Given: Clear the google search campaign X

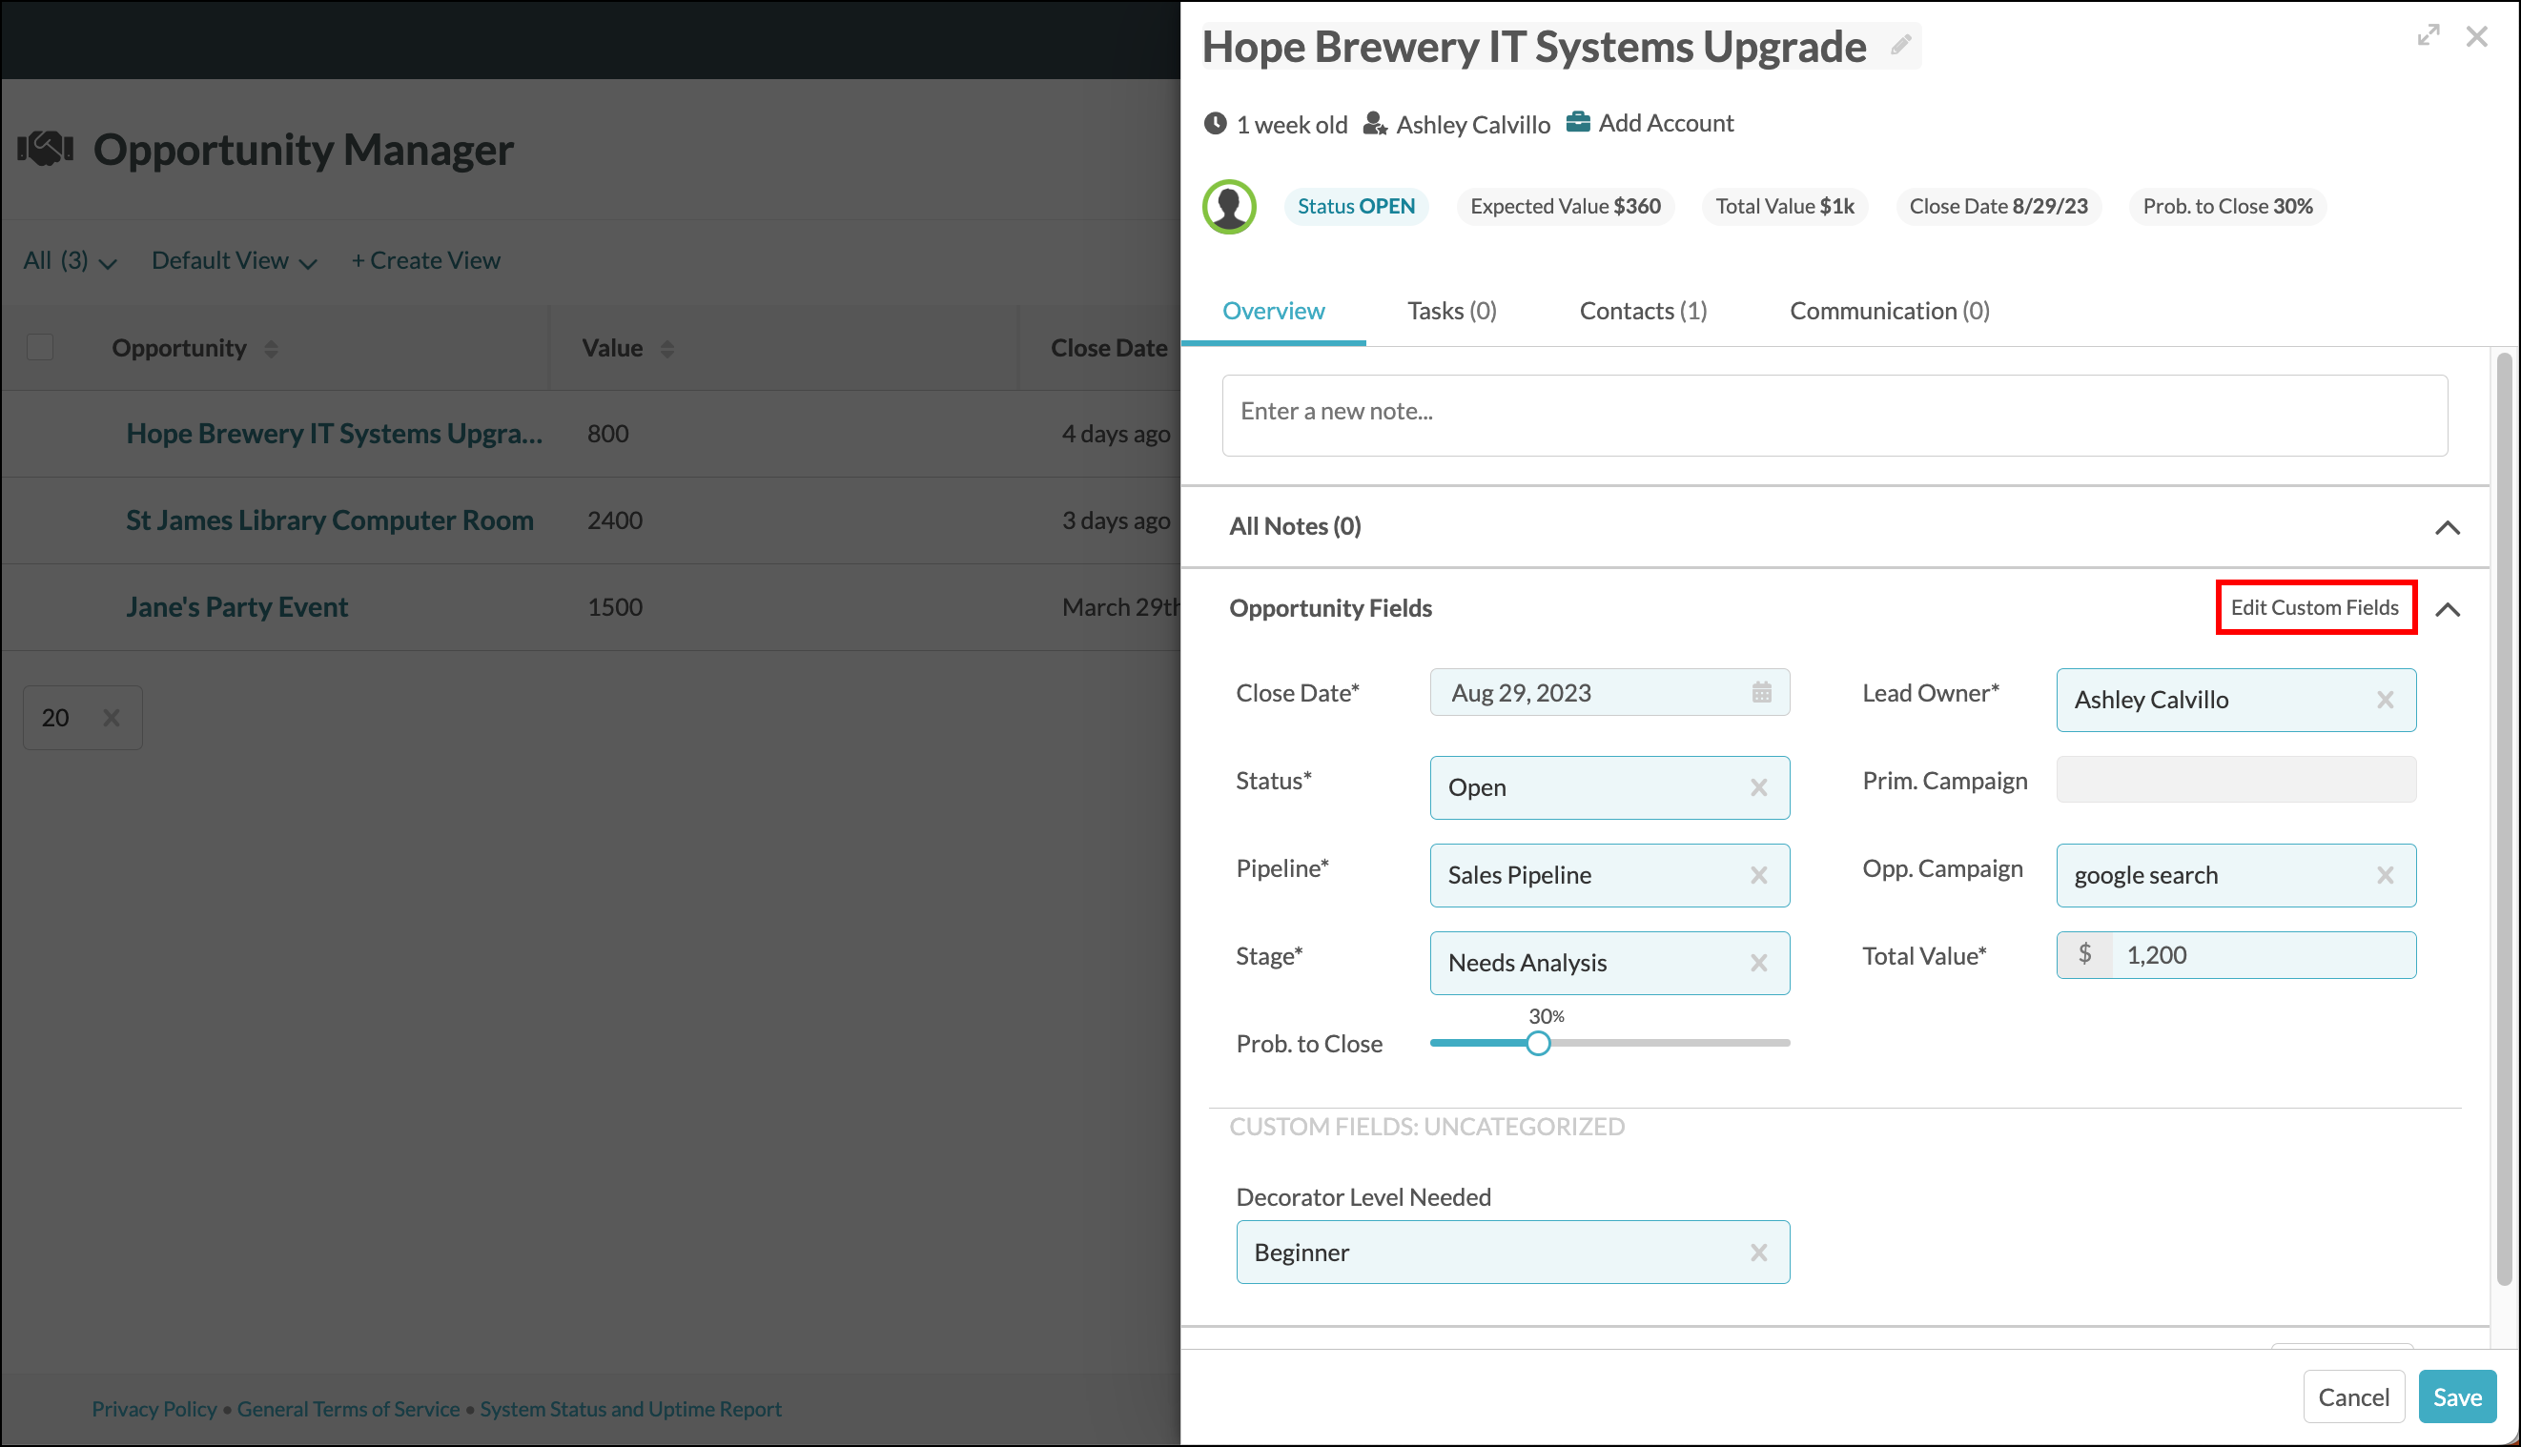Looking at the screenshot, I should pyautogui.click(x=2385, y=876).
